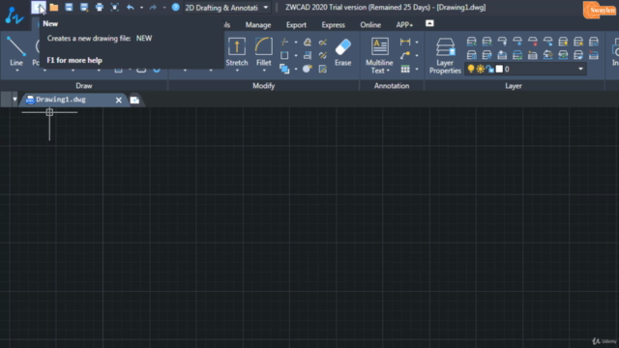Click the Layer panel title
619x348 pixels.
point(514,86)
